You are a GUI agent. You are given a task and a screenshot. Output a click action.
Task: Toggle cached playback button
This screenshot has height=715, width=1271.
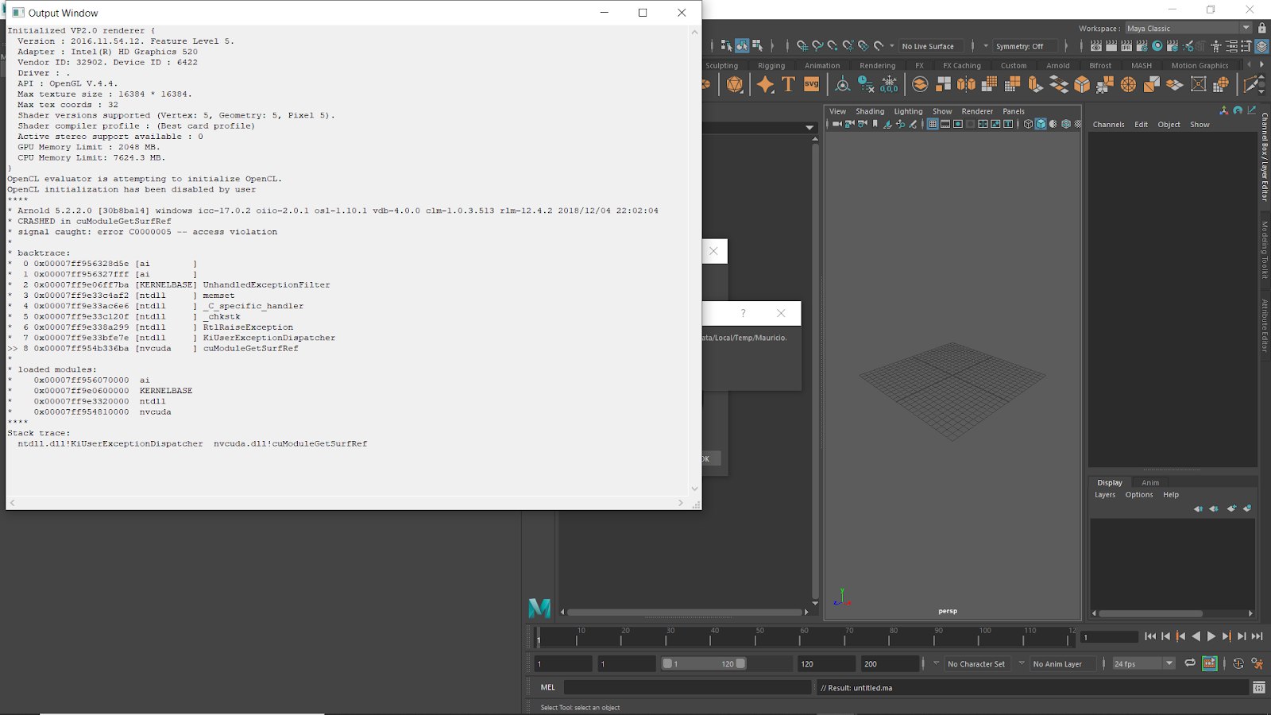(1209, 663)
